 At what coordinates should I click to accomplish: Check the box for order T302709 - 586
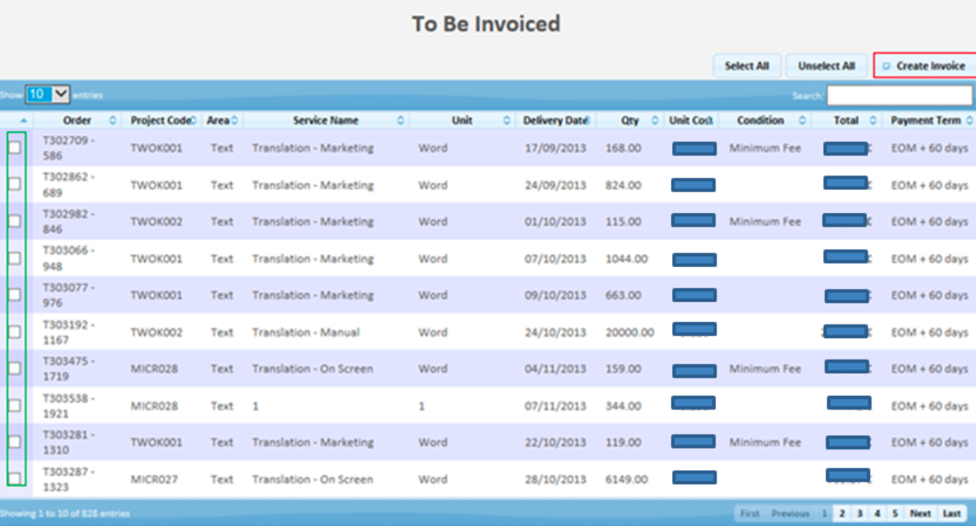(x=14, y=147)
